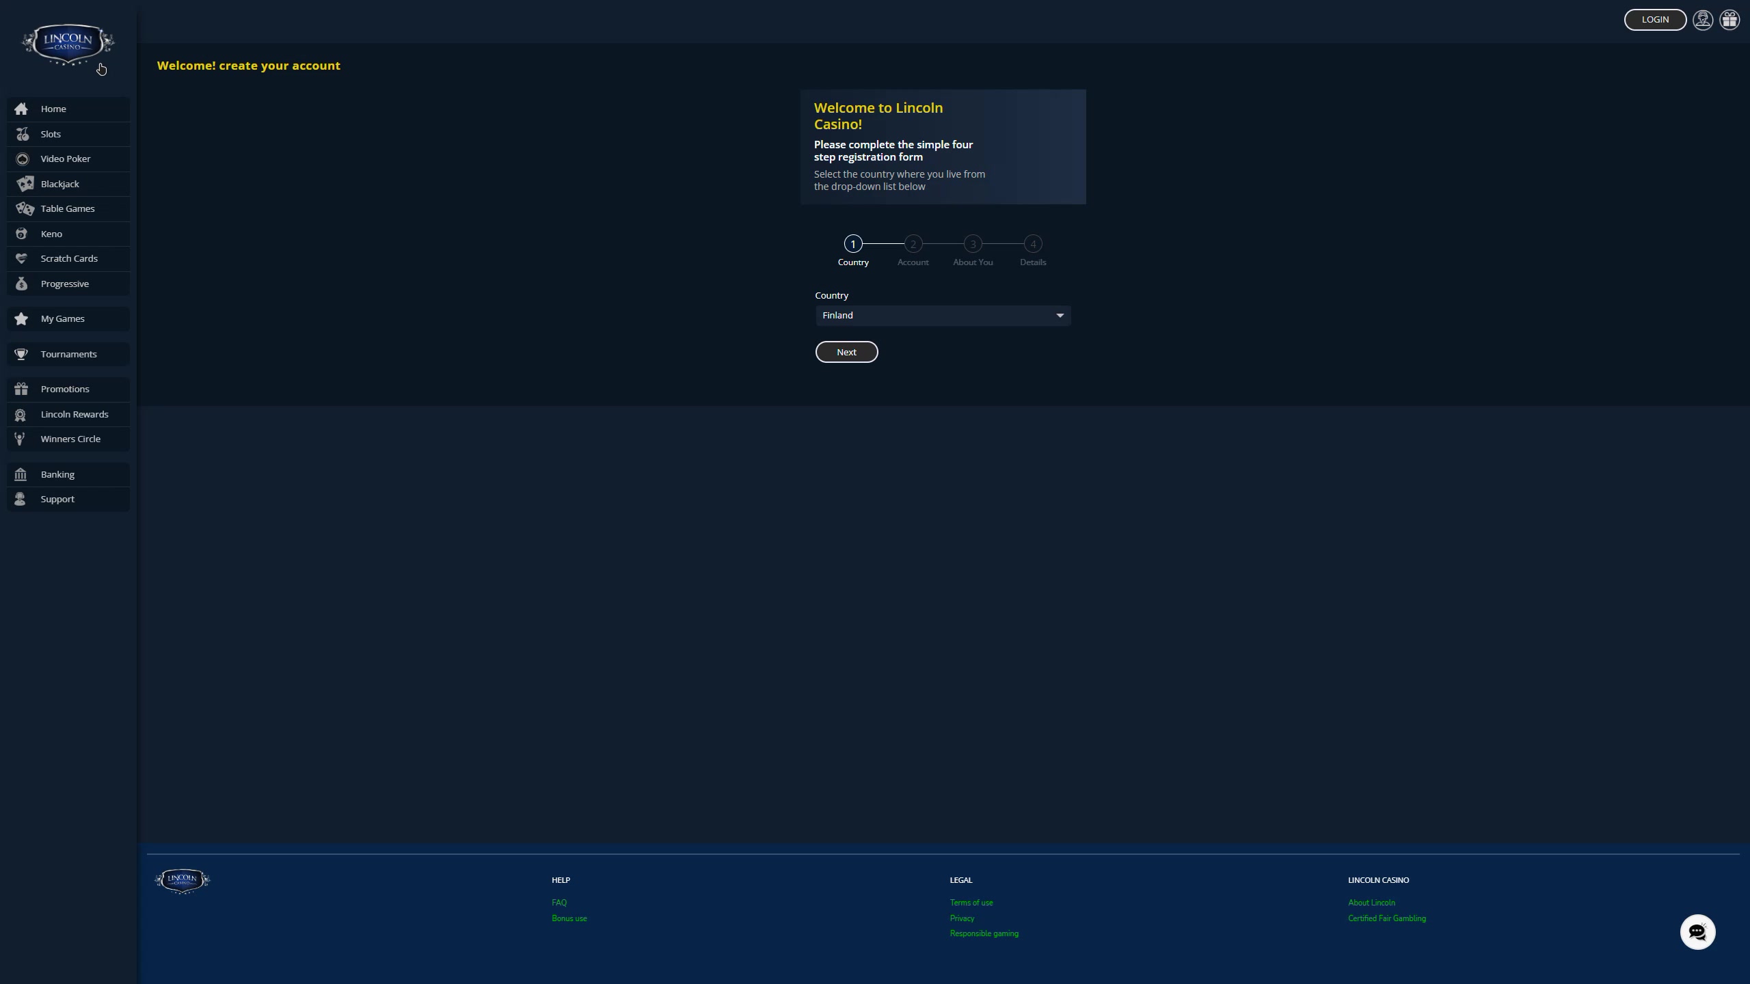Open Certified Fair Gambling link
This screenshot has width=1750, height=984.
click(x=1386, y=918)
